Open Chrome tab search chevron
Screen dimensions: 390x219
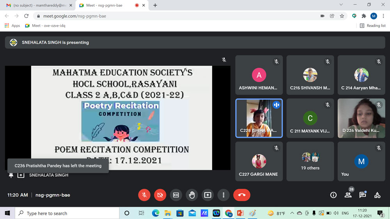(x=341, y=5)
